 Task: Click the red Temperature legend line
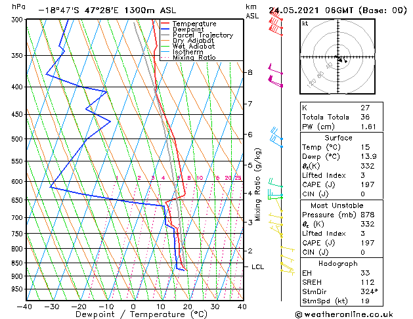point(165,24)
